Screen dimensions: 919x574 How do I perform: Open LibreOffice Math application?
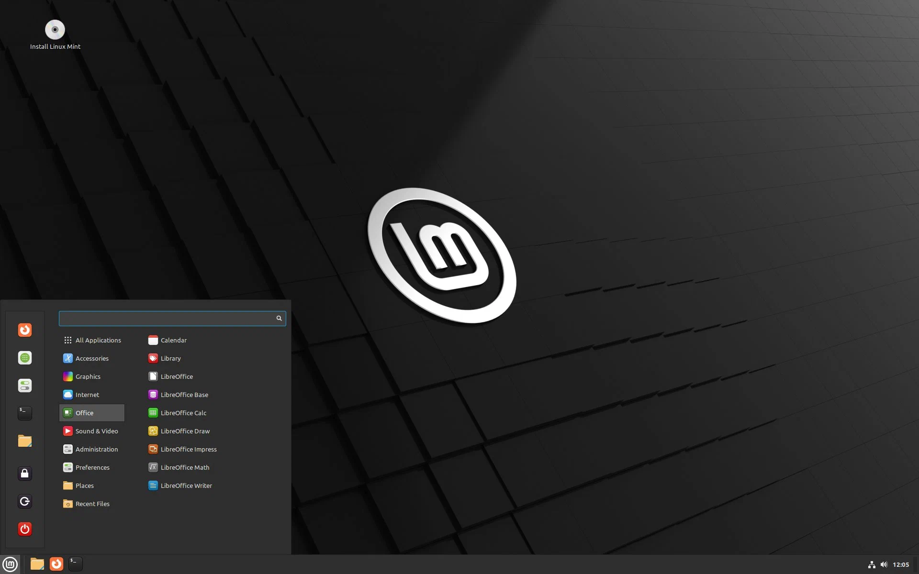185,467
